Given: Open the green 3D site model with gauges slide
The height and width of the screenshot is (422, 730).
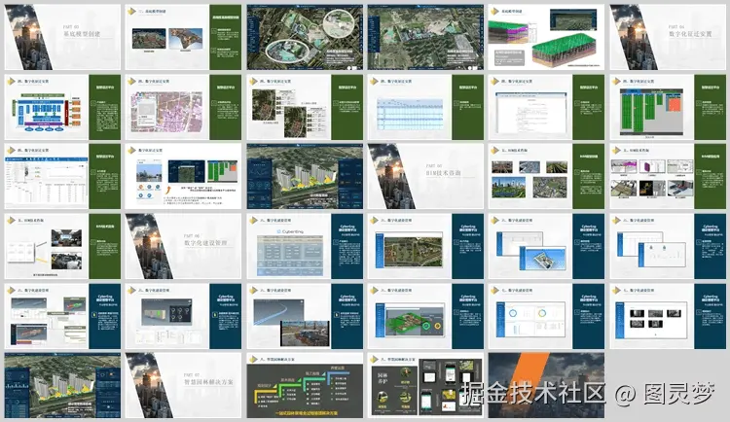Looking at the screenshot, I should point(425,316).
